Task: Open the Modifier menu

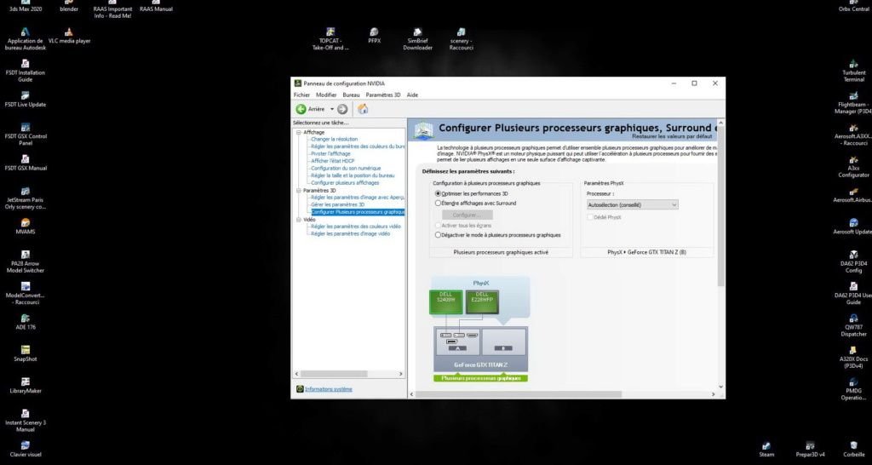Action: [326, 95]
